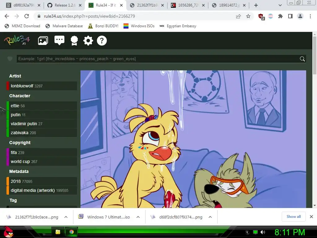Click the address bar URL
Viewport: 317px width, 238px height.
pos(89,16)
